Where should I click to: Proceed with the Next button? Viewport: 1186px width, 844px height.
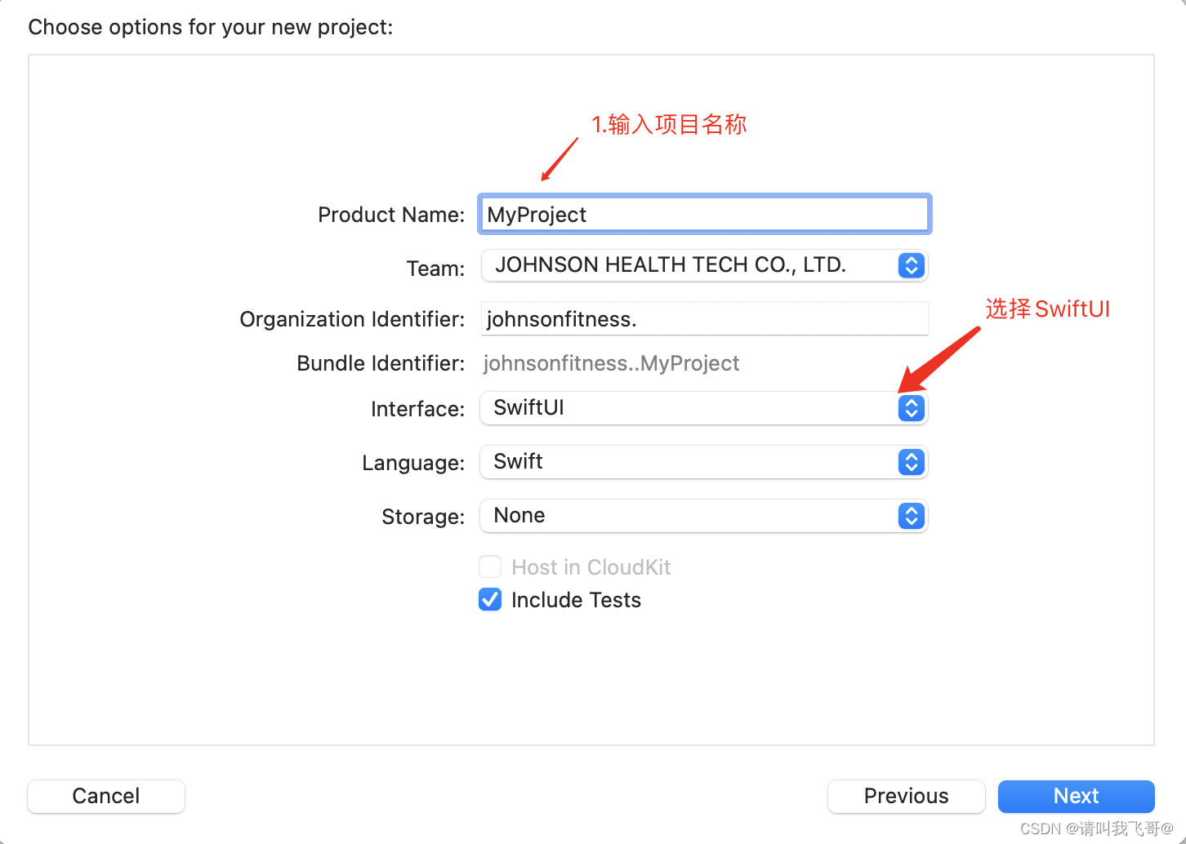click(x=1076, y=796)
